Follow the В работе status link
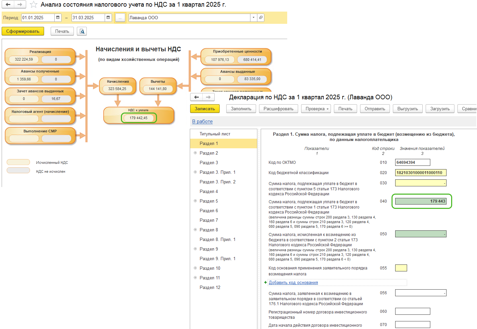 [202, 121]
